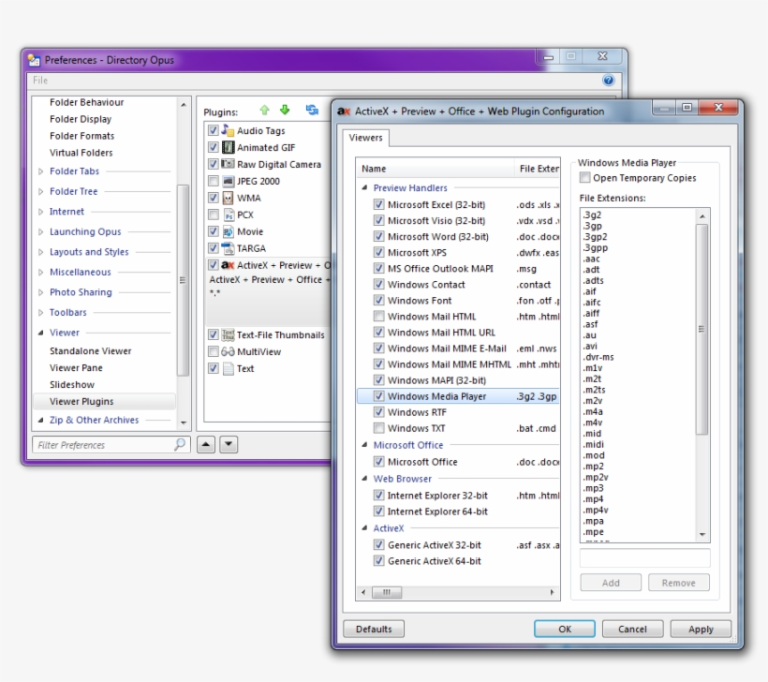Click the ax icon in Plugin Configuration title
768x682 pixels.
[x=344, y=111]
